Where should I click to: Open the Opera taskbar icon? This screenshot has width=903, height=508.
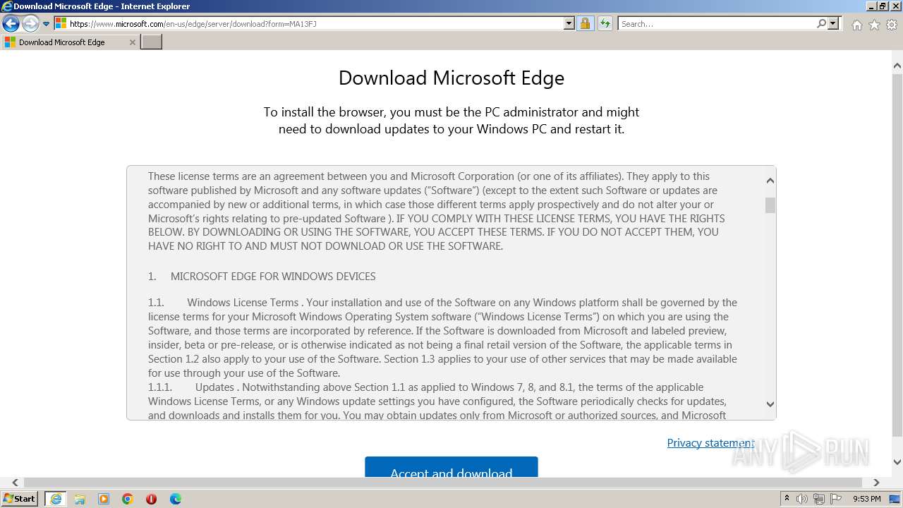tap(152, 499)
